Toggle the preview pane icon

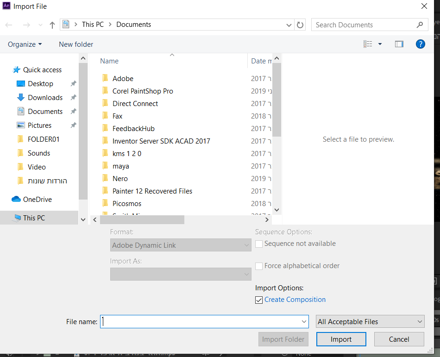tap(399, 44)
